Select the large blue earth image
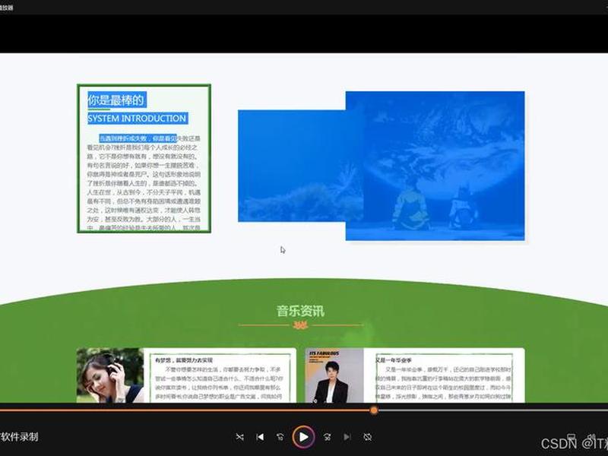Screen dimensions: 608x456 pyautogui.click(x=435, y=166)
